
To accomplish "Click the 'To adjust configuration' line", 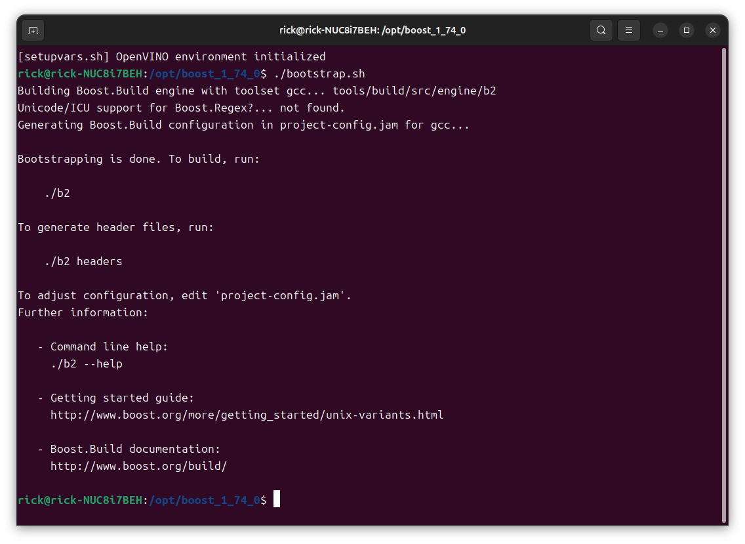I will point(184,296).
